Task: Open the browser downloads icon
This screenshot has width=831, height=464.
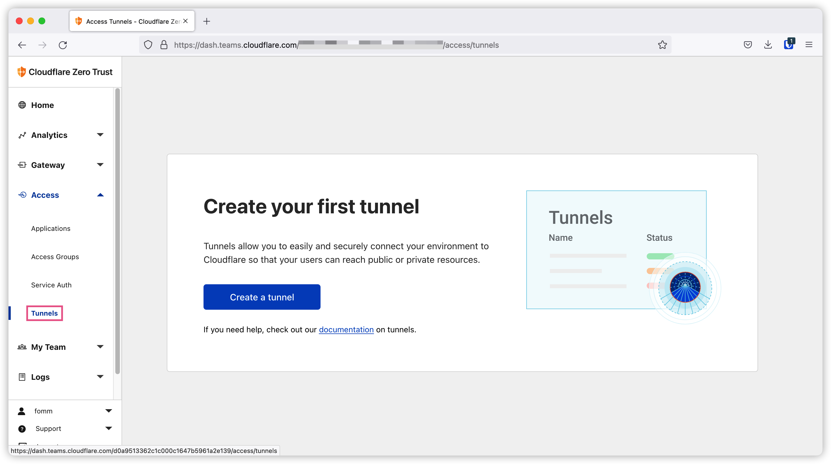Action: click(x=768, y=45)
